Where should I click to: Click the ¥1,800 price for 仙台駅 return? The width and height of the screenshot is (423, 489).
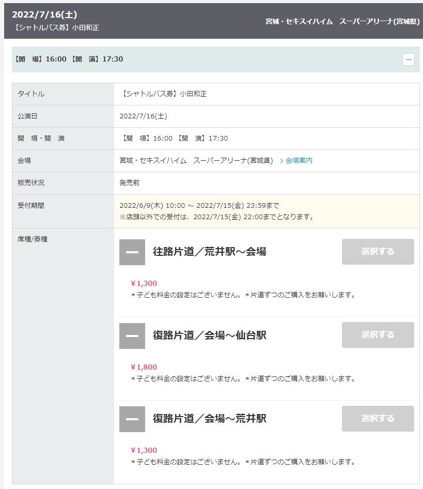click(x=144, y=367)
